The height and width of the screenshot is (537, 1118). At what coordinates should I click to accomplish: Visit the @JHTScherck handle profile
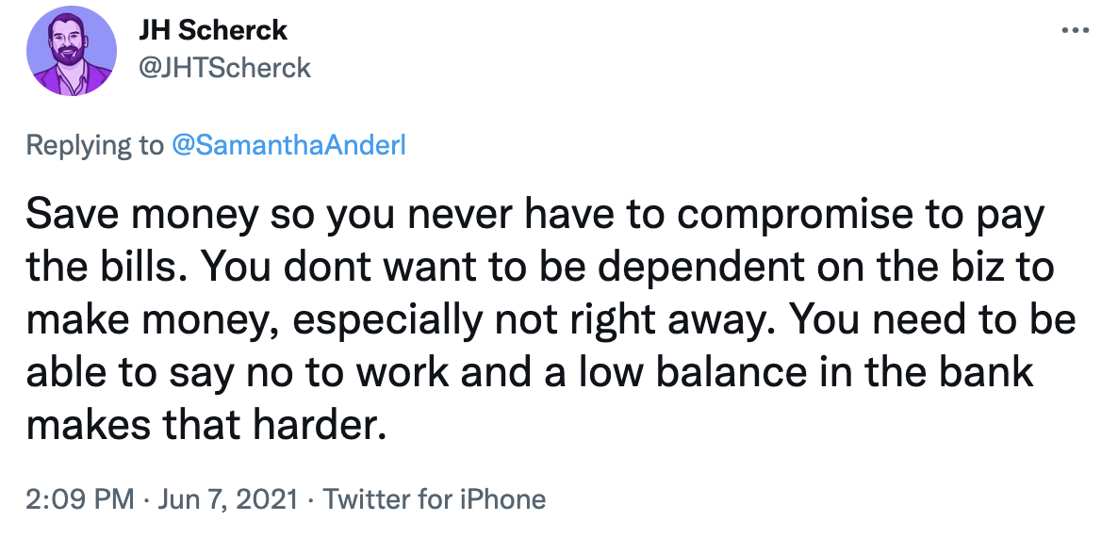click(224, 68)
